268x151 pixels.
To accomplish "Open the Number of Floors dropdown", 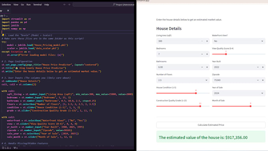I will coord(183,80).
